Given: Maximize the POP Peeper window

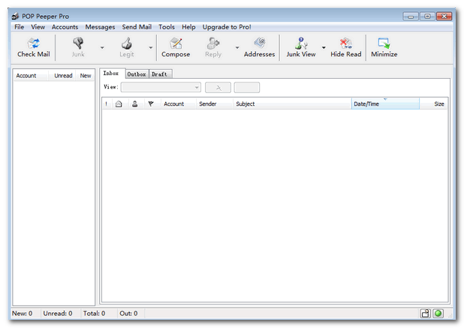Looking at the screenshot, I should pos(427,17).
